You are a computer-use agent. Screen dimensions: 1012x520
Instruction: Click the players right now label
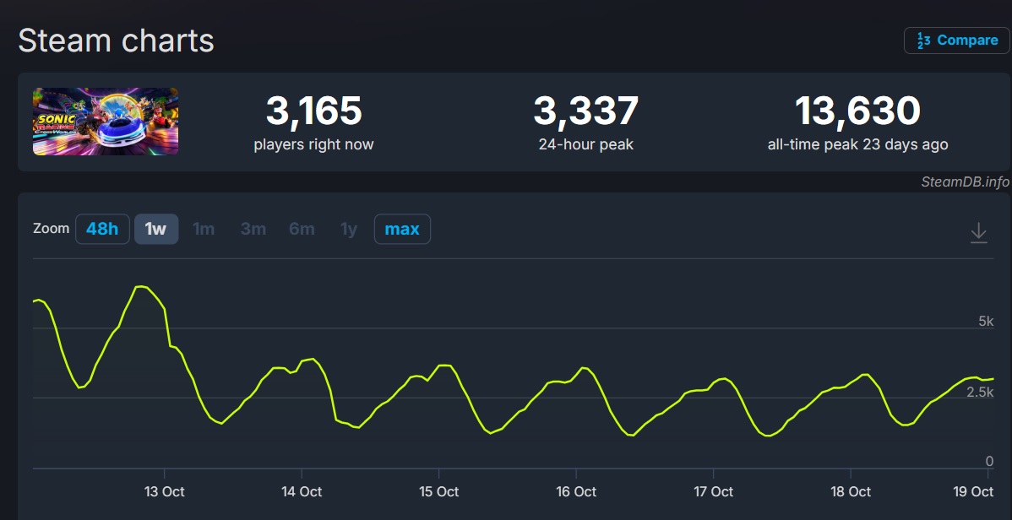tap(313, 144)
